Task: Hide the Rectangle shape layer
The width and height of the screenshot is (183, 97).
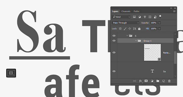Action: point(114,53)
